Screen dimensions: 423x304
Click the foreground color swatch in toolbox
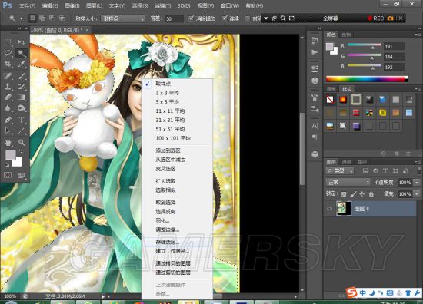[x=11, y=155]
